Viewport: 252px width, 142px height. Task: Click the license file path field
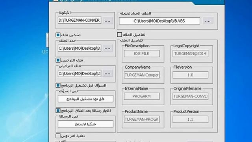[80, 74]
